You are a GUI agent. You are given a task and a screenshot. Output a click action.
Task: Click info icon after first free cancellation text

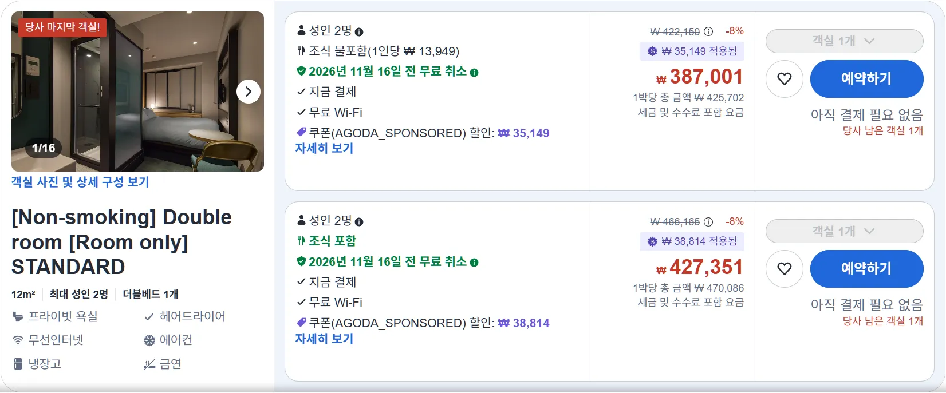[474, 73]
